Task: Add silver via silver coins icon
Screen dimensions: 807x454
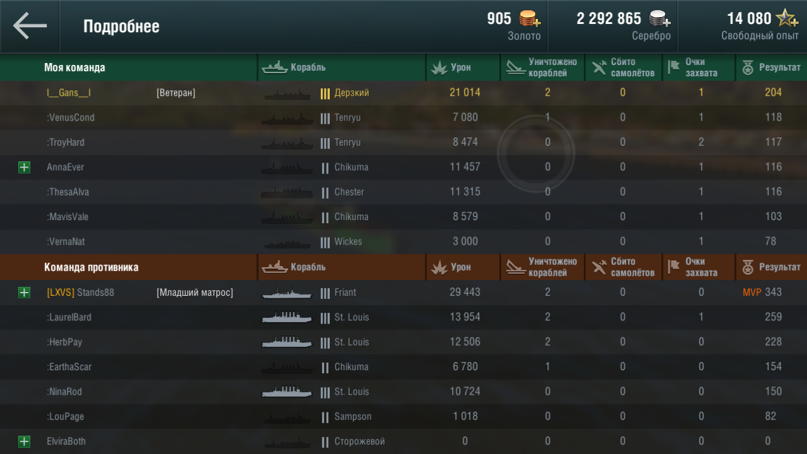Action: click(659, 18)
